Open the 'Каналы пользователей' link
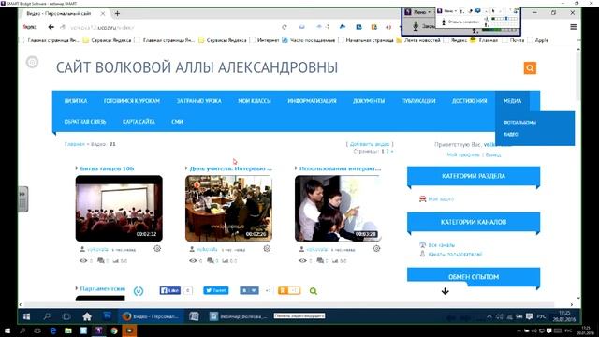Image resolution: width=599 pixels, height=337 pixels. 455,254
